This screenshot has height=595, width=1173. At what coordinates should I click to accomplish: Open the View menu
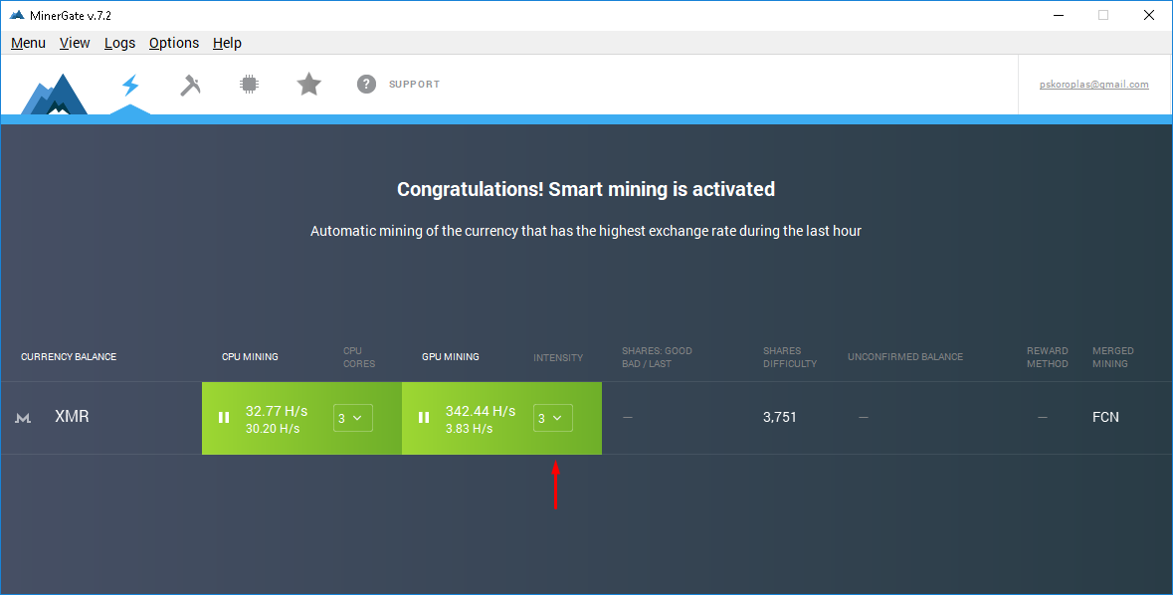[x=75, y=43]
